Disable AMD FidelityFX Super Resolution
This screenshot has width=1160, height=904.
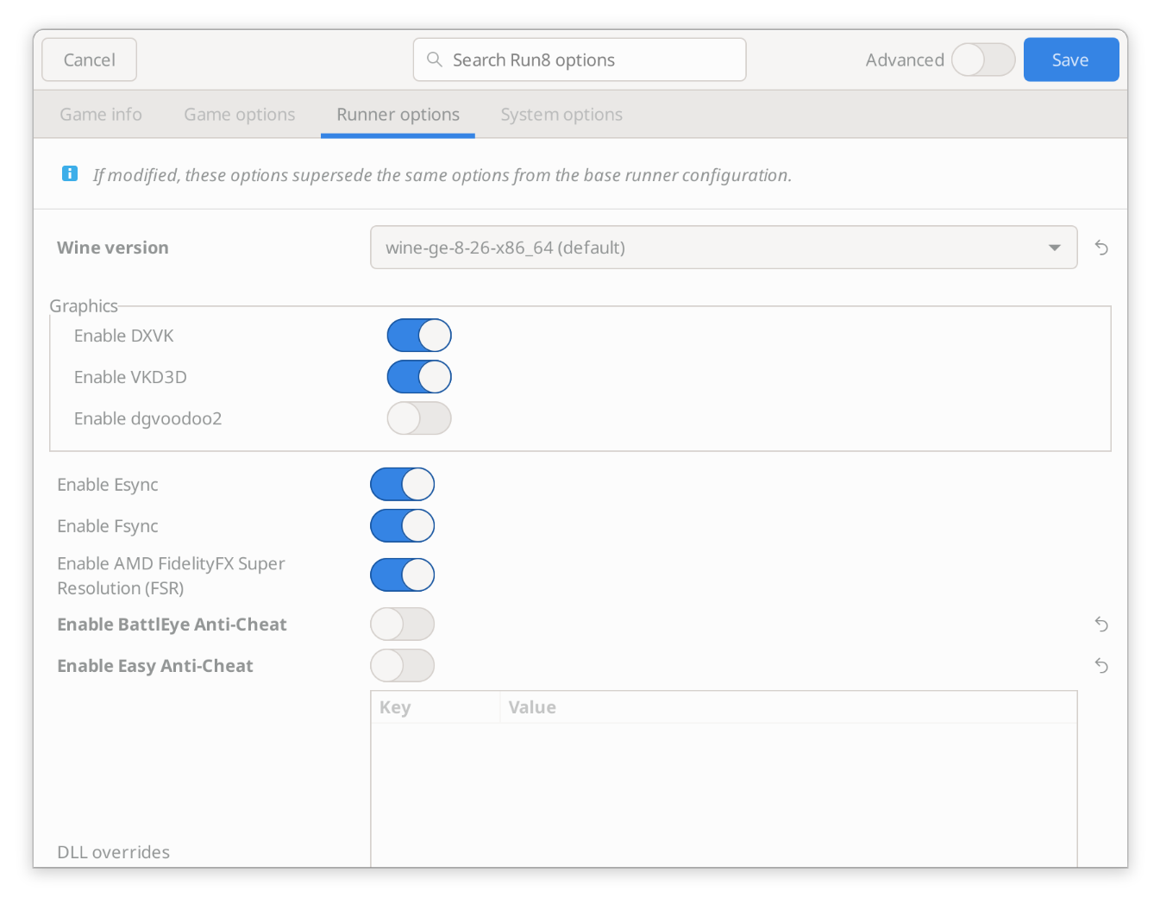click(402, 574)
